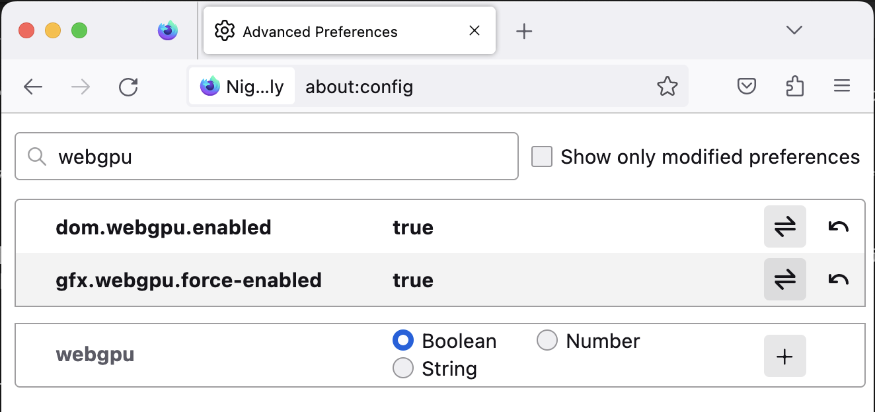Image resolution: width=875 pixels, height=412 pixels.
Task: Select the Boolean type radio button
Action: pos(403,341)
